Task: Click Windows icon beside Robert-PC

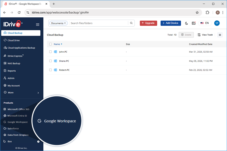Action: tap(55, 70)
